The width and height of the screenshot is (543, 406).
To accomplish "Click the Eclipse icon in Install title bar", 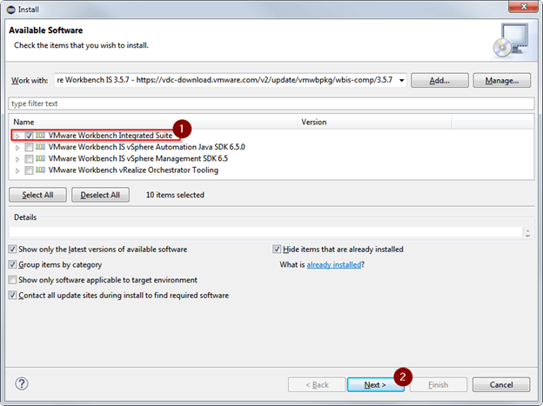I will (x=10, y=10).
